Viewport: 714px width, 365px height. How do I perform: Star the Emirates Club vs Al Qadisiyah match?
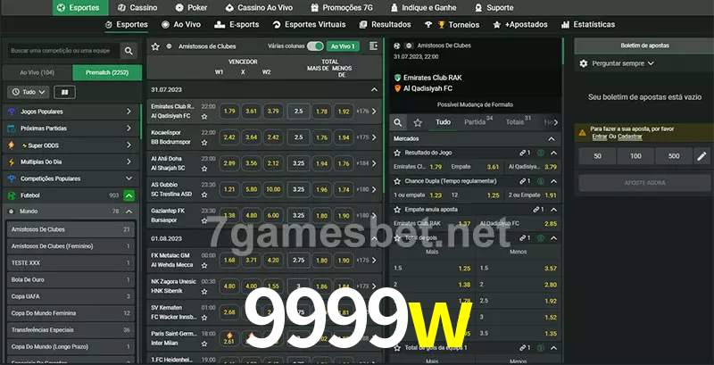[x=204, y=117]
